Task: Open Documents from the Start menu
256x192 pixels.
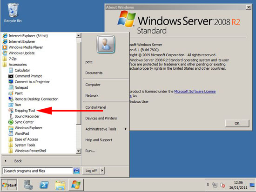Action: tap(94, 73)
